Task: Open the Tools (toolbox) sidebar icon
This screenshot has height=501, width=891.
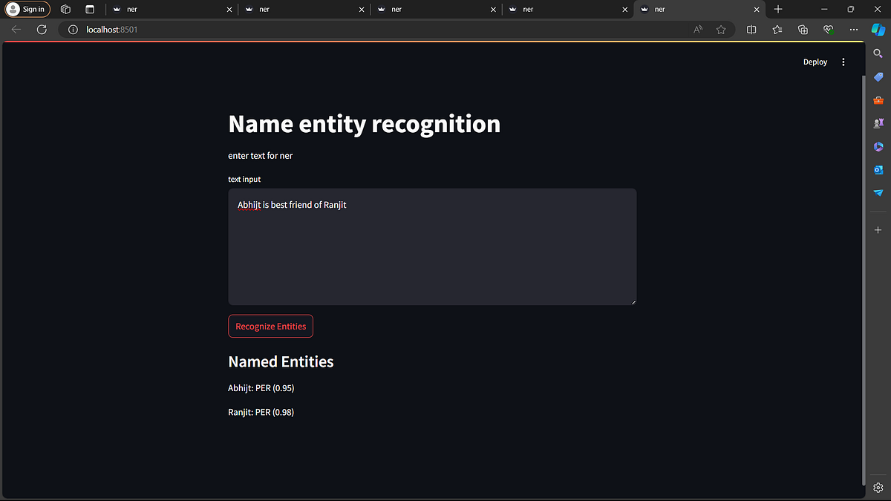Action: click(878, 99)
